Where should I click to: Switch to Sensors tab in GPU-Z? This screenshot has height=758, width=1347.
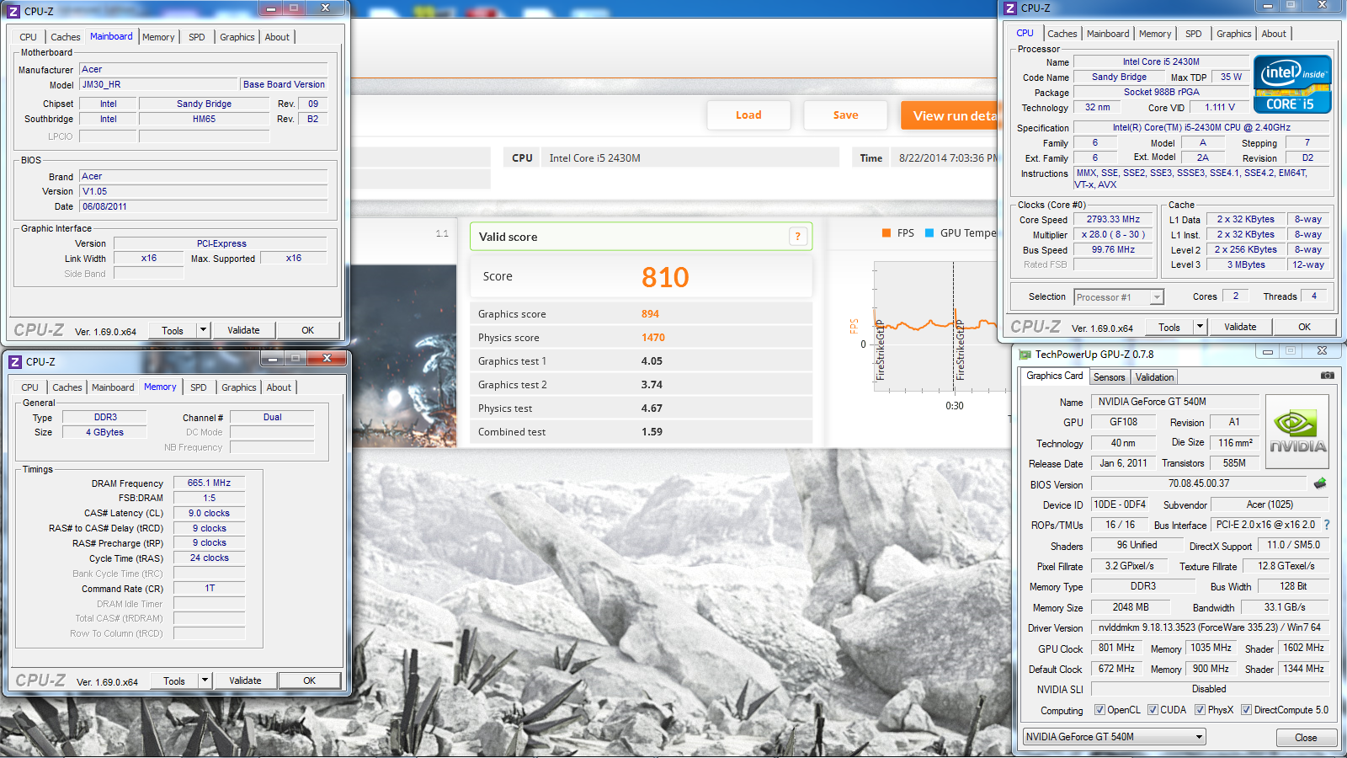1109,377
